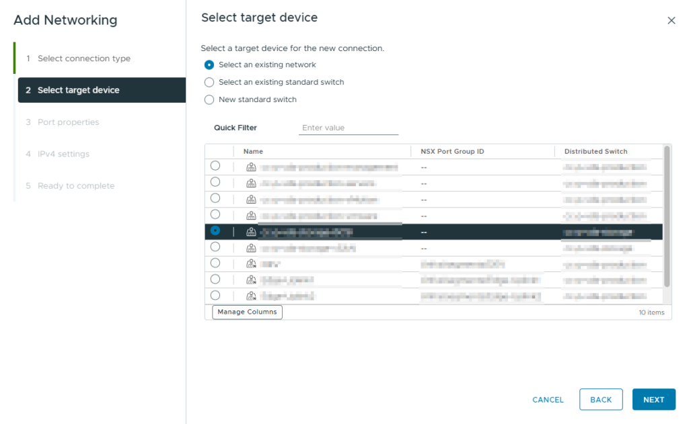Pick the 'New standard switch' radio option
The height and width of the screenshot is (424, 689).
click(209, 99)
